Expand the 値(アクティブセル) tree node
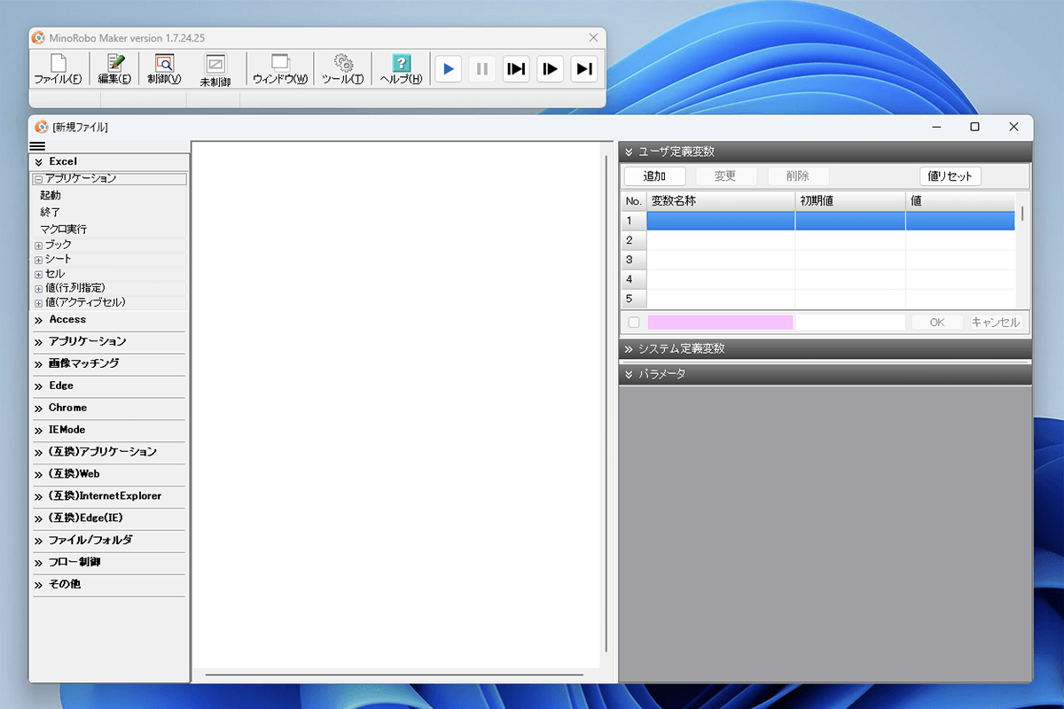The height and width of the screenshot is (709, 1064). (38, 303)
